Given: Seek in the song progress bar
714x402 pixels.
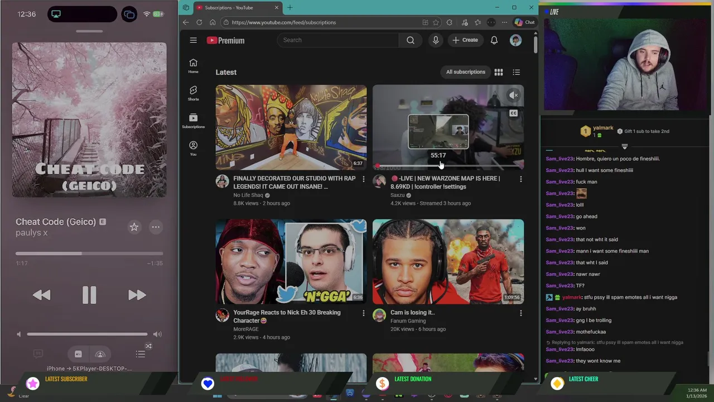Looking at the screenshot, I should point(89,253).
